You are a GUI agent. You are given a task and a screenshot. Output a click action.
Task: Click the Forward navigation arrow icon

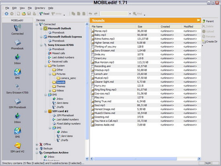(12, 14)
